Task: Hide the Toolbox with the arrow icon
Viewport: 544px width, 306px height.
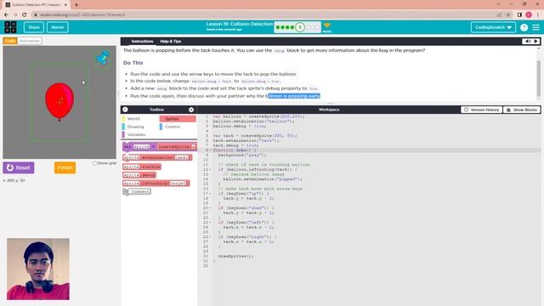Action: [125, 110]
